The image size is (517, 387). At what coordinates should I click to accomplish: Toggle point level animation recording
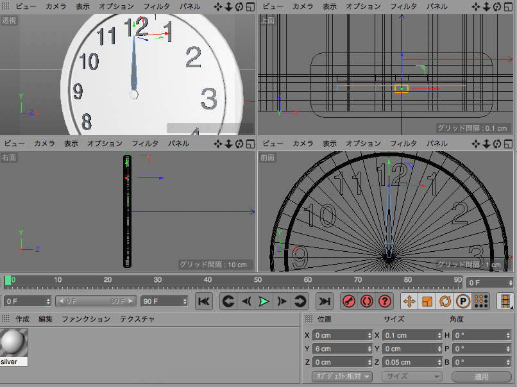(481, 301)
